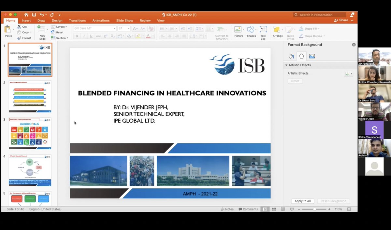Open the View tab
The image size is (391, 230).
[x=161, y=20]
